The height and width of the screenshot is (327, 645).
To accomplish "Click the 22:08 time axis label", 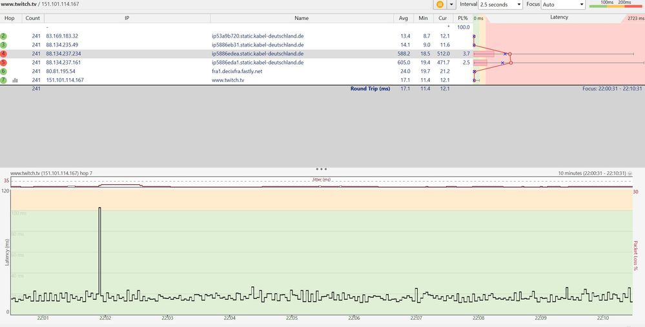I will coord(478,318).
